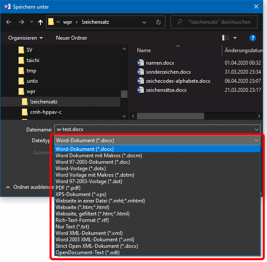Screen dimensions: 267x262
Task: Collapse the Dateityp dropdown arrow
Action: pos(257,140)
